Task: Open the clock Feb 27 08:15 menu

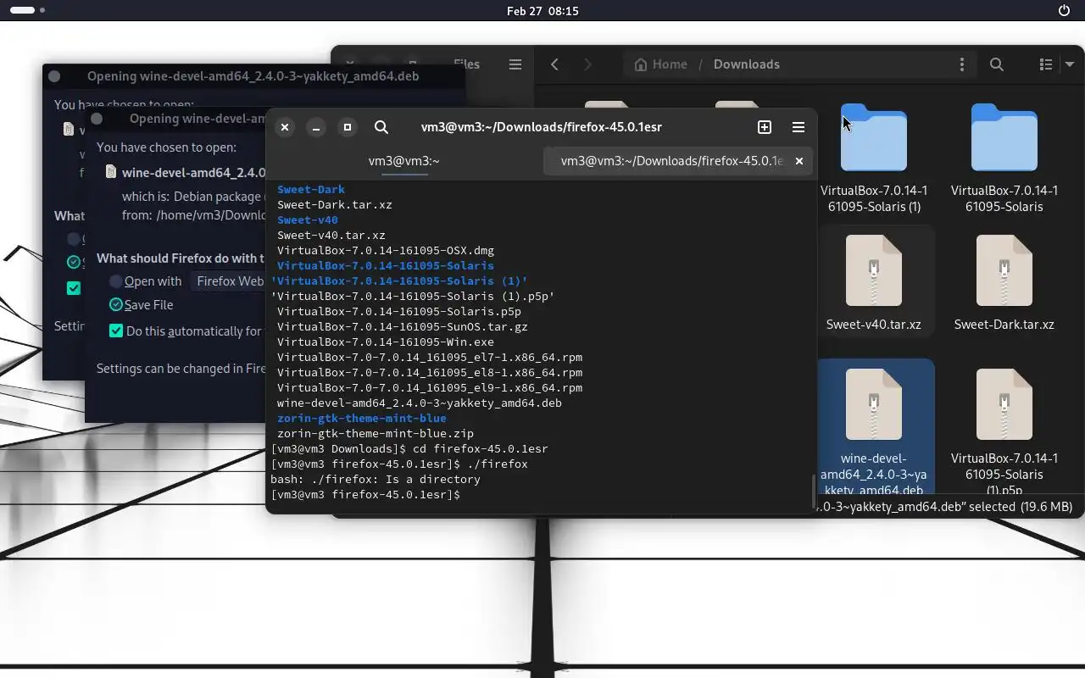Action: pos(542,11)
